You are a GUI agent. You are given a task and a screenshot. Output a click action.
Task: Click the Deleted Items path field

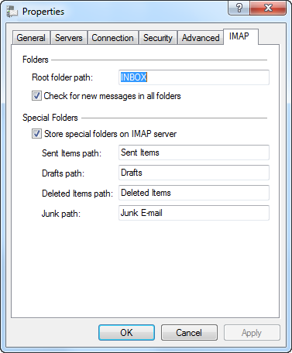coord(194,193)
